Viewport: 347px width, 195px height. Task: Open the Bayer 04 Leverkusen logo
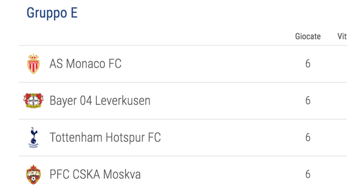(x=33, y=100)
